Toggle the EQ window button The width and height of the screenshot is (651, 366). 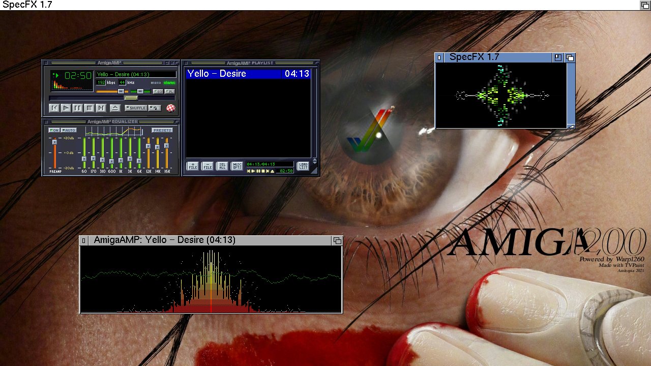pyautogui.click(x=158, y=91)
